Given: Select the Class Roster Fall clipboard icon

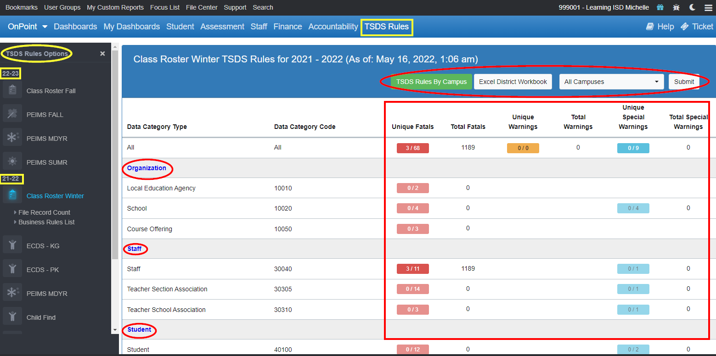Looking at the screenshot, I should [x=12, y=90].
